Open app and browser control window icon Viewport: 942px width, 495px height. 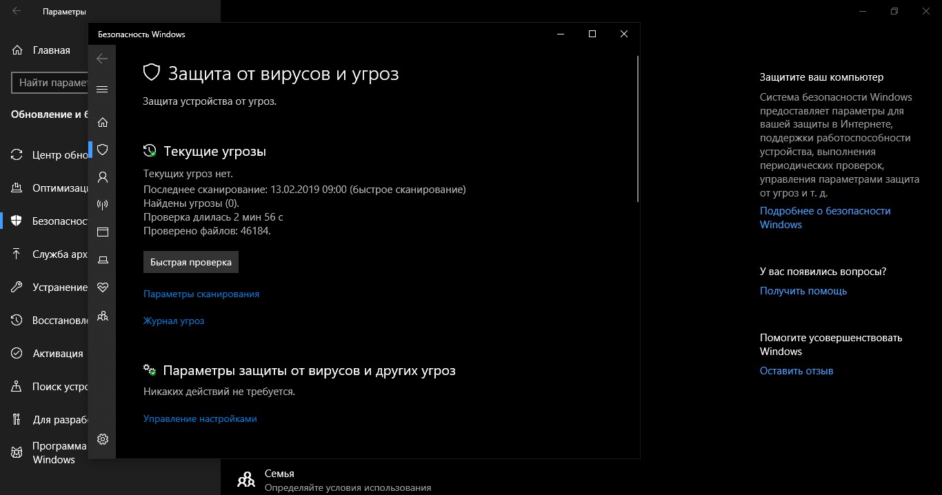[103, 232]
